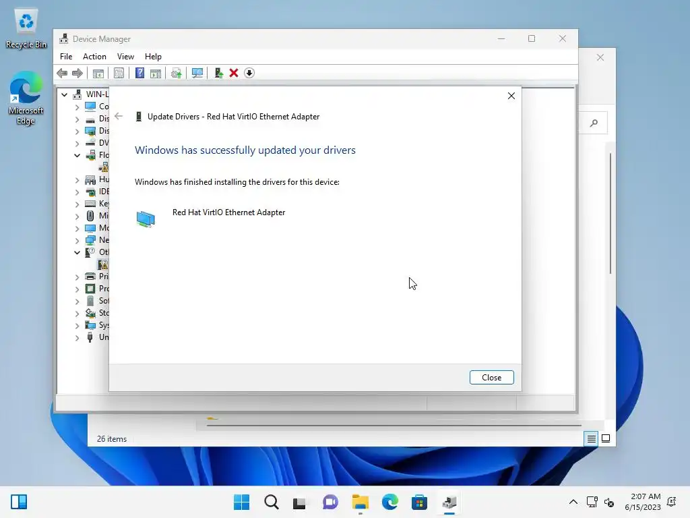Expand the Pri... print queues node
The width and height of the screenshot is (690, 518).
coord(77,277)
